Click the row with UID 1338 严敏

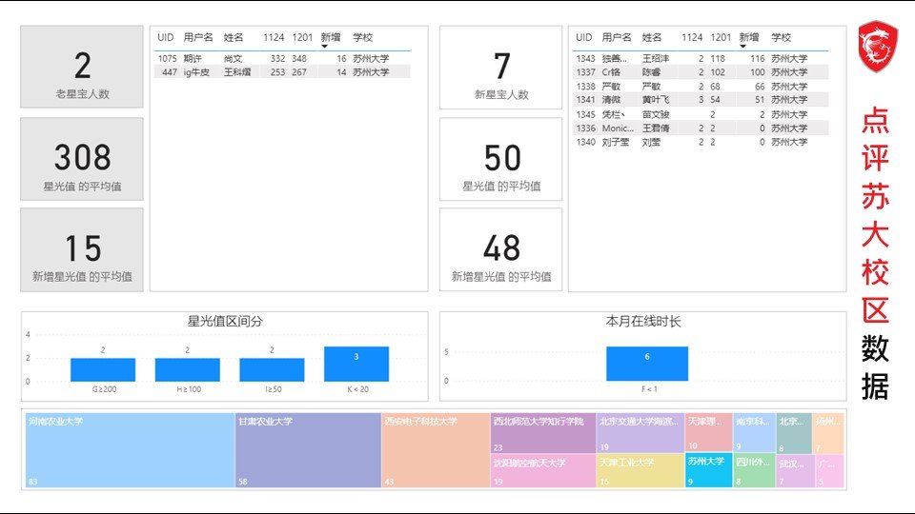701,87
